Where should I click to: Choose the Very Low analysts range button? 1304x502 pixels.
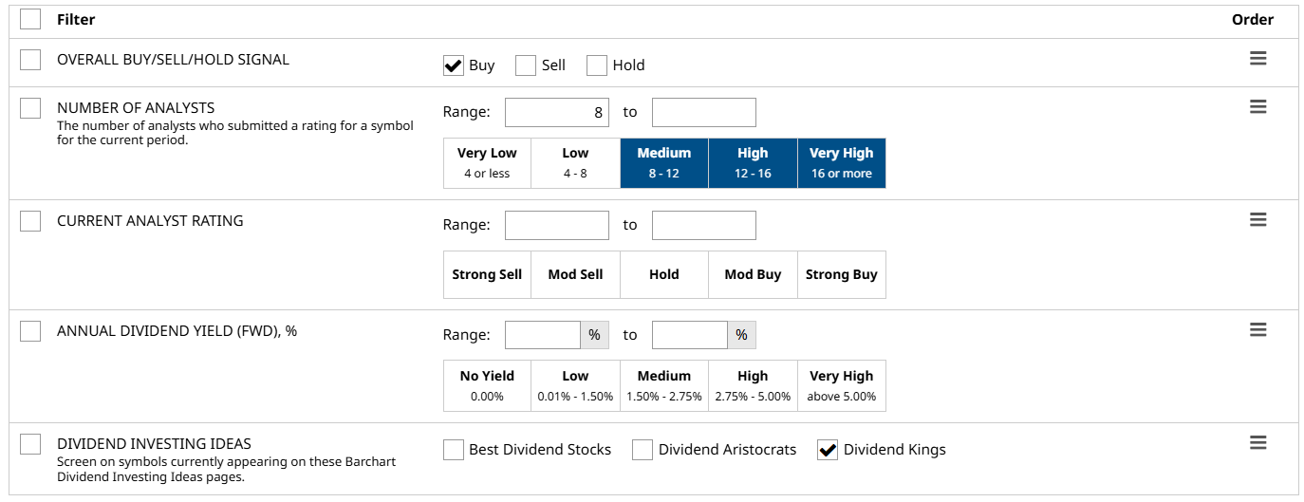[487, 162]
